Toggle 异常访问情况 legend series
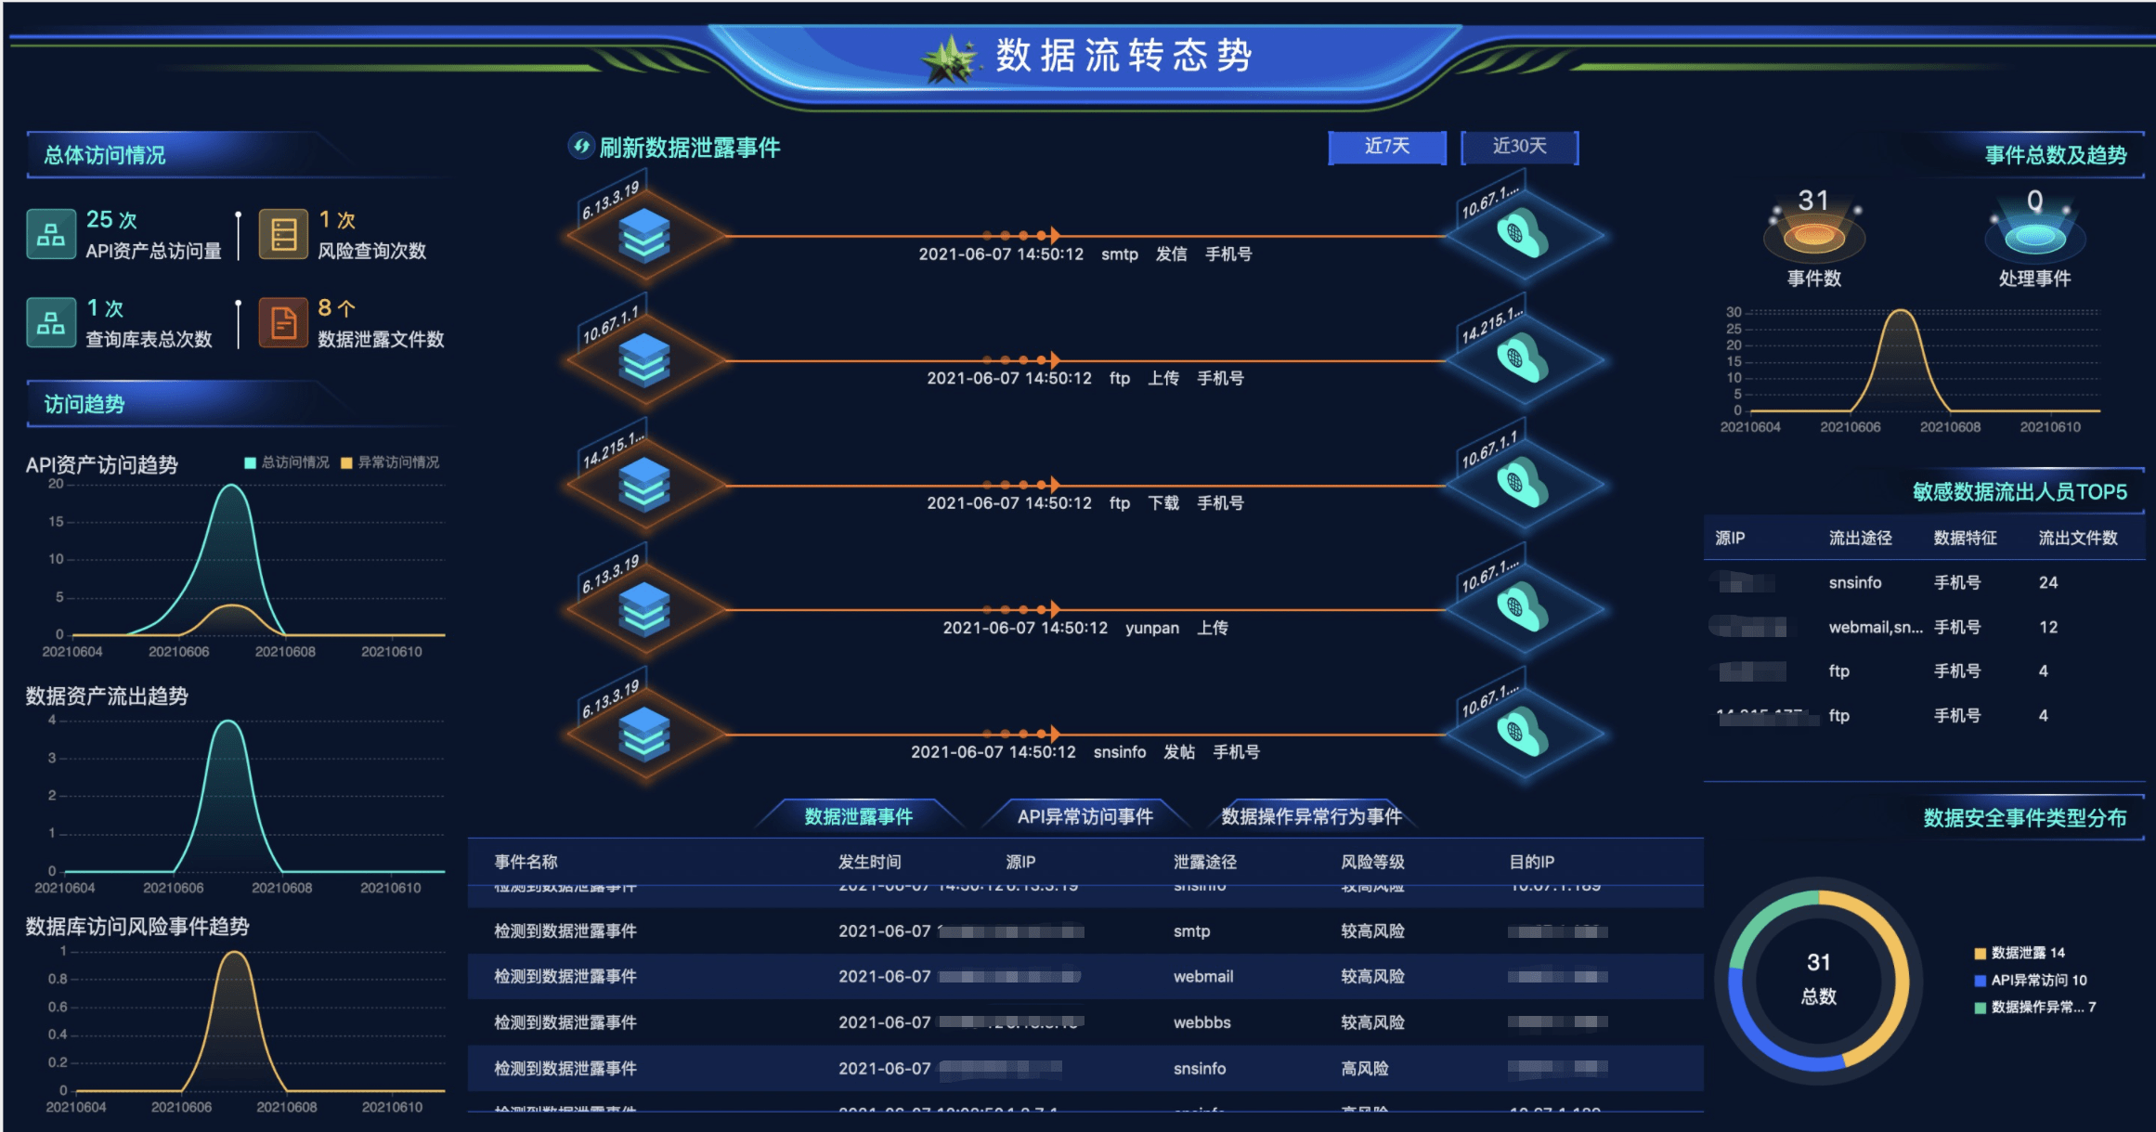The width and height of the screenshot is (2156, 1132). 390,462
